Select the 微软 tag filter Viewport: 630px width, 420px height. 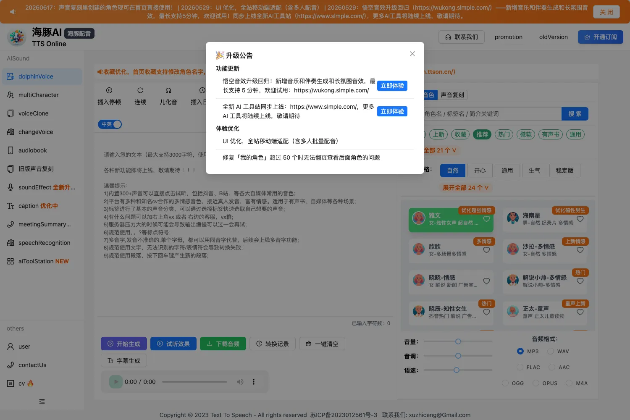click(526, 134)
